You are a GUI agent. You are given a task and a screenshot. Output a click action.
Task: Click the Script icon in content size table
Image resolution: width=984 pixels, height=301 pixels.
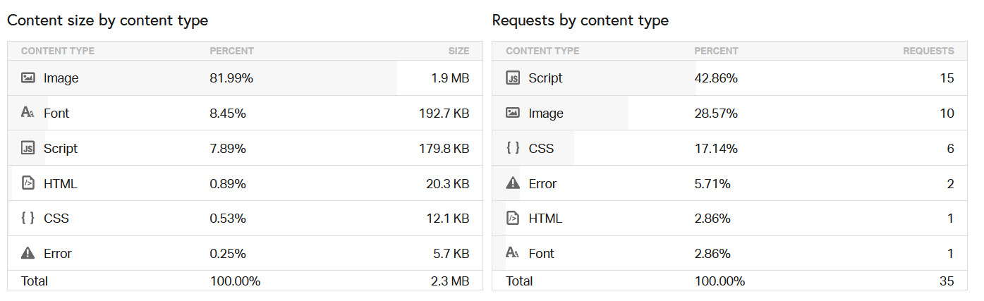click(28, 148)
